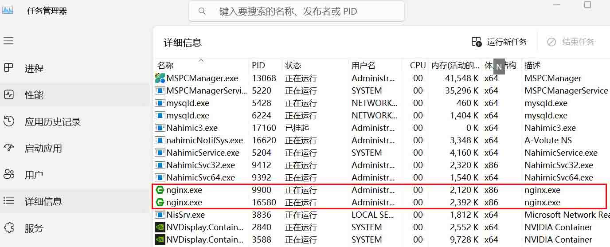Click the Services (服务) gear icon
The image size is (610, 247).
coord(8,228)
